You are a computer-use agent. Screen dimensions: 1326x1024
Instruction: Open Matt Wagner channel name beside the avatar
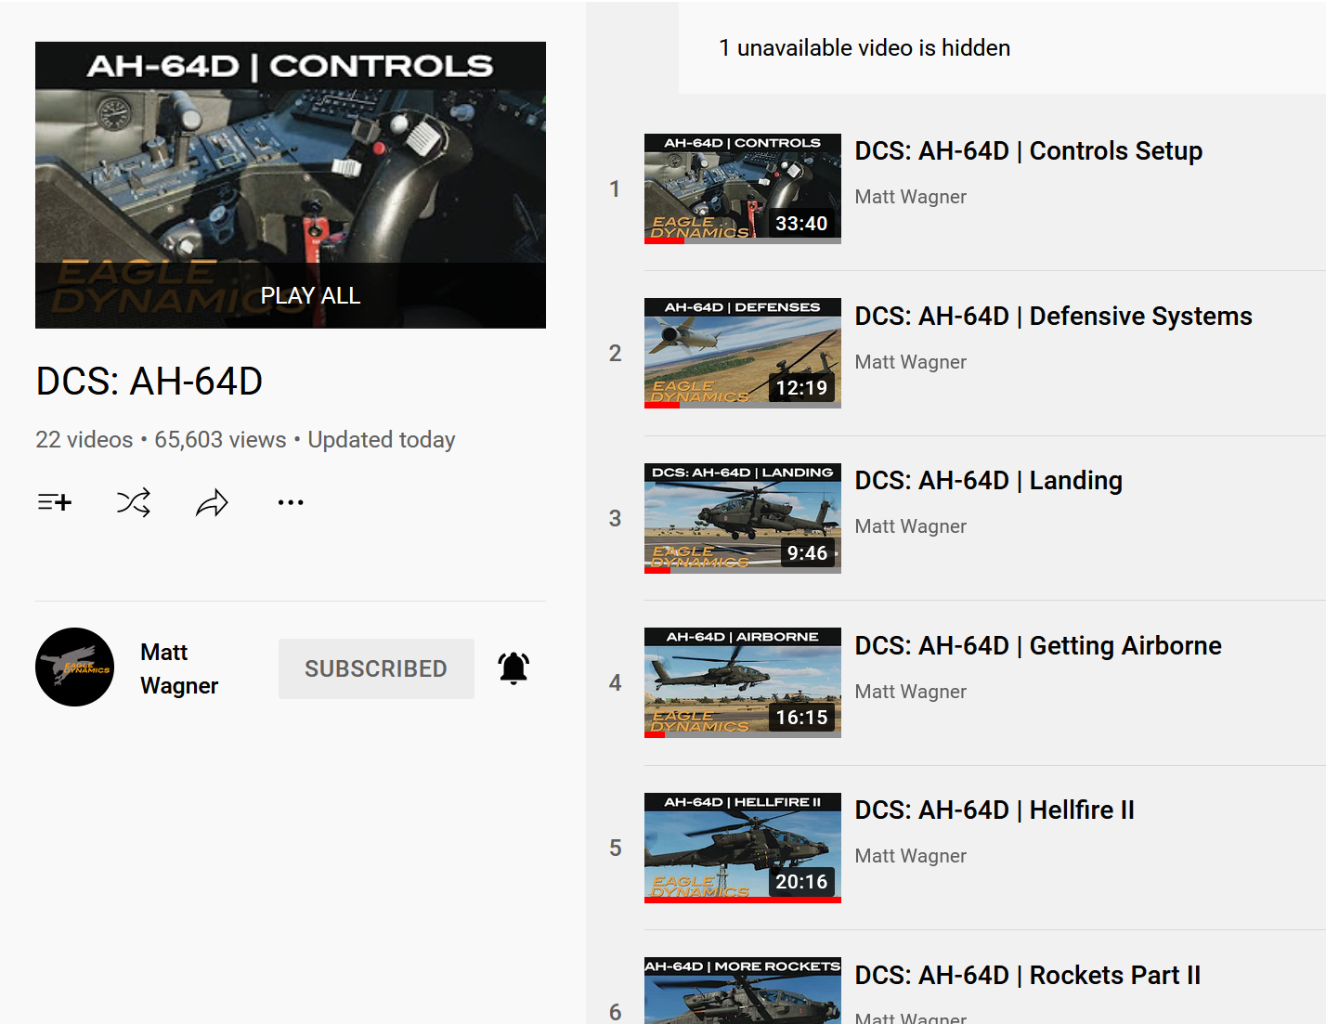[x=179, y=668]
